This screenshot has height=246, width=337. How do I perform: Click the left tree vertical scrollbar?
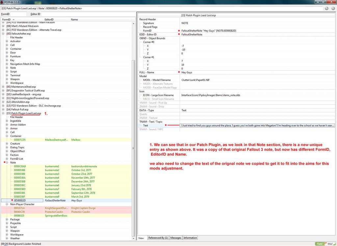[133, 148]
